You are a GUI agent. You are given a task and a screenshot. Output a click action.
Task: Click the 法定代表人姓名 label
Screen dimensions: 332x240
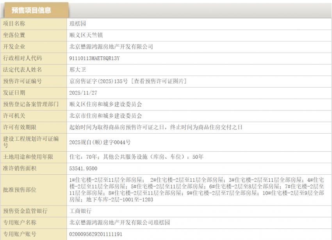click(22, 70)
